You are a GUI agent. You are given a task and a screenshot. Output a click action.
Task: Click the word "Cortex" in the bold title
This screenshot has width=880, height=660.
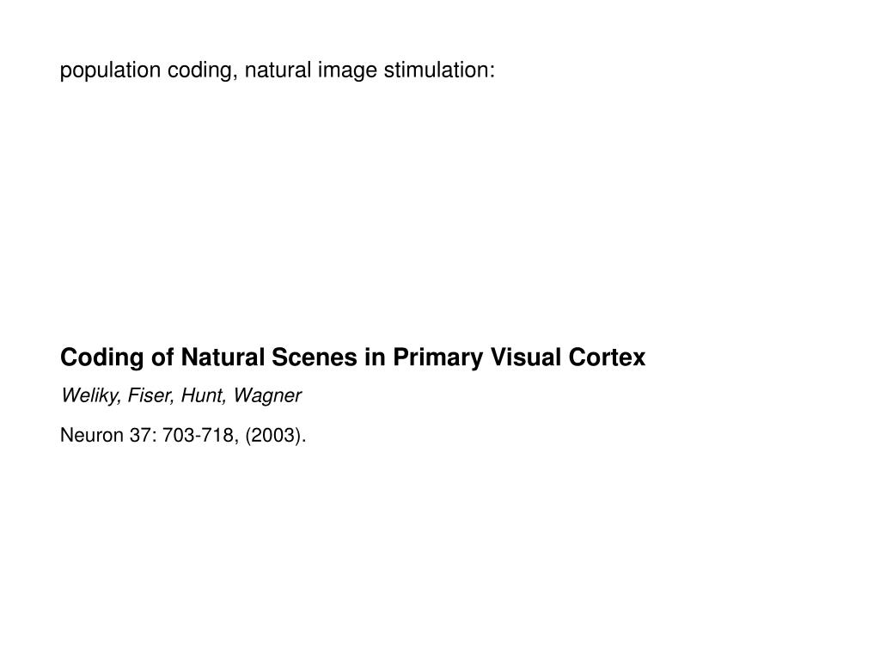pos(607,357)
